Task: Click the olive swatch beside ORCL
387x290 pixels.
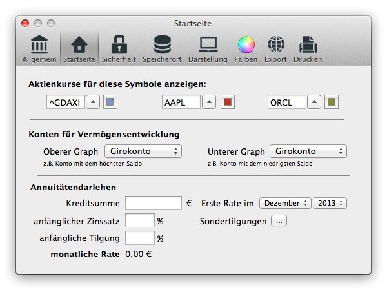Action: pyautogui.click(x=332, y=102)
